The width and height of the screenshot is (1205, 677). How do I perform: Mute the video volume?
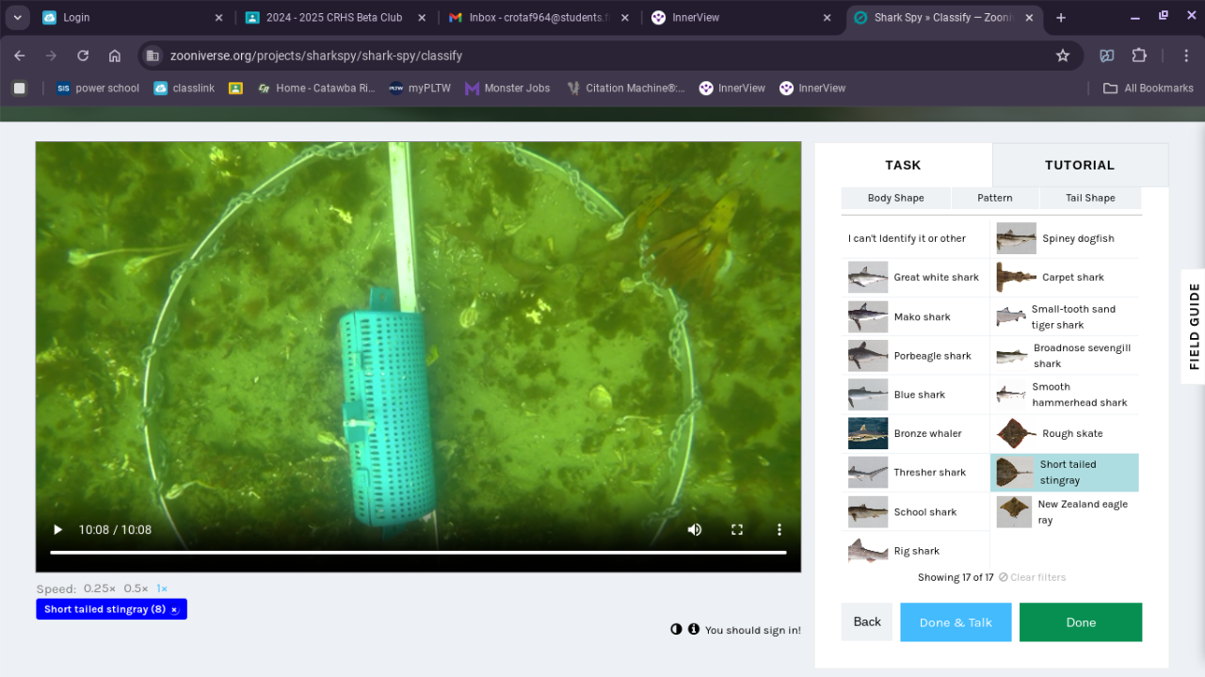695,529
